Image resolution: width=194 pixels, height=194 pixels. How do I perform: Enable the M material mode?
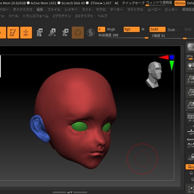click(143, 30)
